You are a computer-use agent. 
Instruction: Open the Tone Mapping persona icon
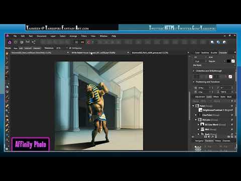(x=28, y=42)
